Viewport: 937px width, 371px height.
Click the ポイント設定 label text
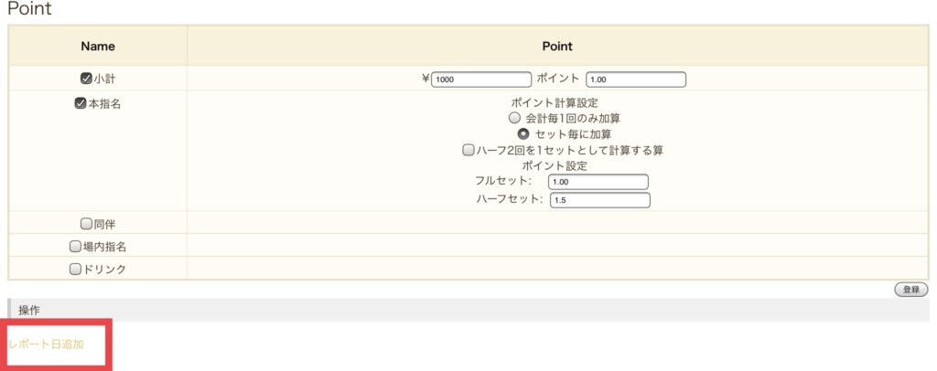[555, 165]
